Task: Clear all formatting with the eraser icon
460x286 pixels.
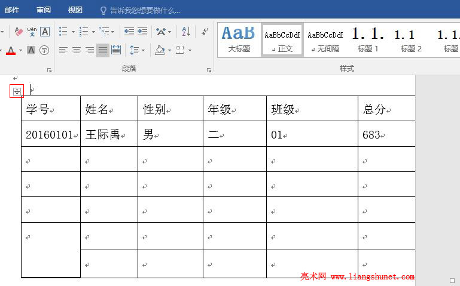Action: tap(19, 32)
